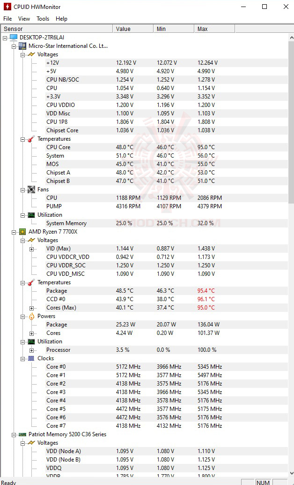Image resolution: width=294 pixels, height=485 pixels.
Task: Click the Micro-Star motherboard icon
Action: pos(22,46)
